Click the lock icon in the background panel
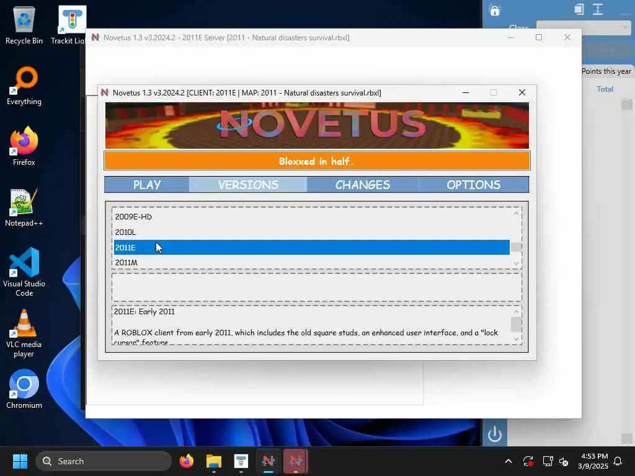This screenshot has width=635, height=476. 494,11
